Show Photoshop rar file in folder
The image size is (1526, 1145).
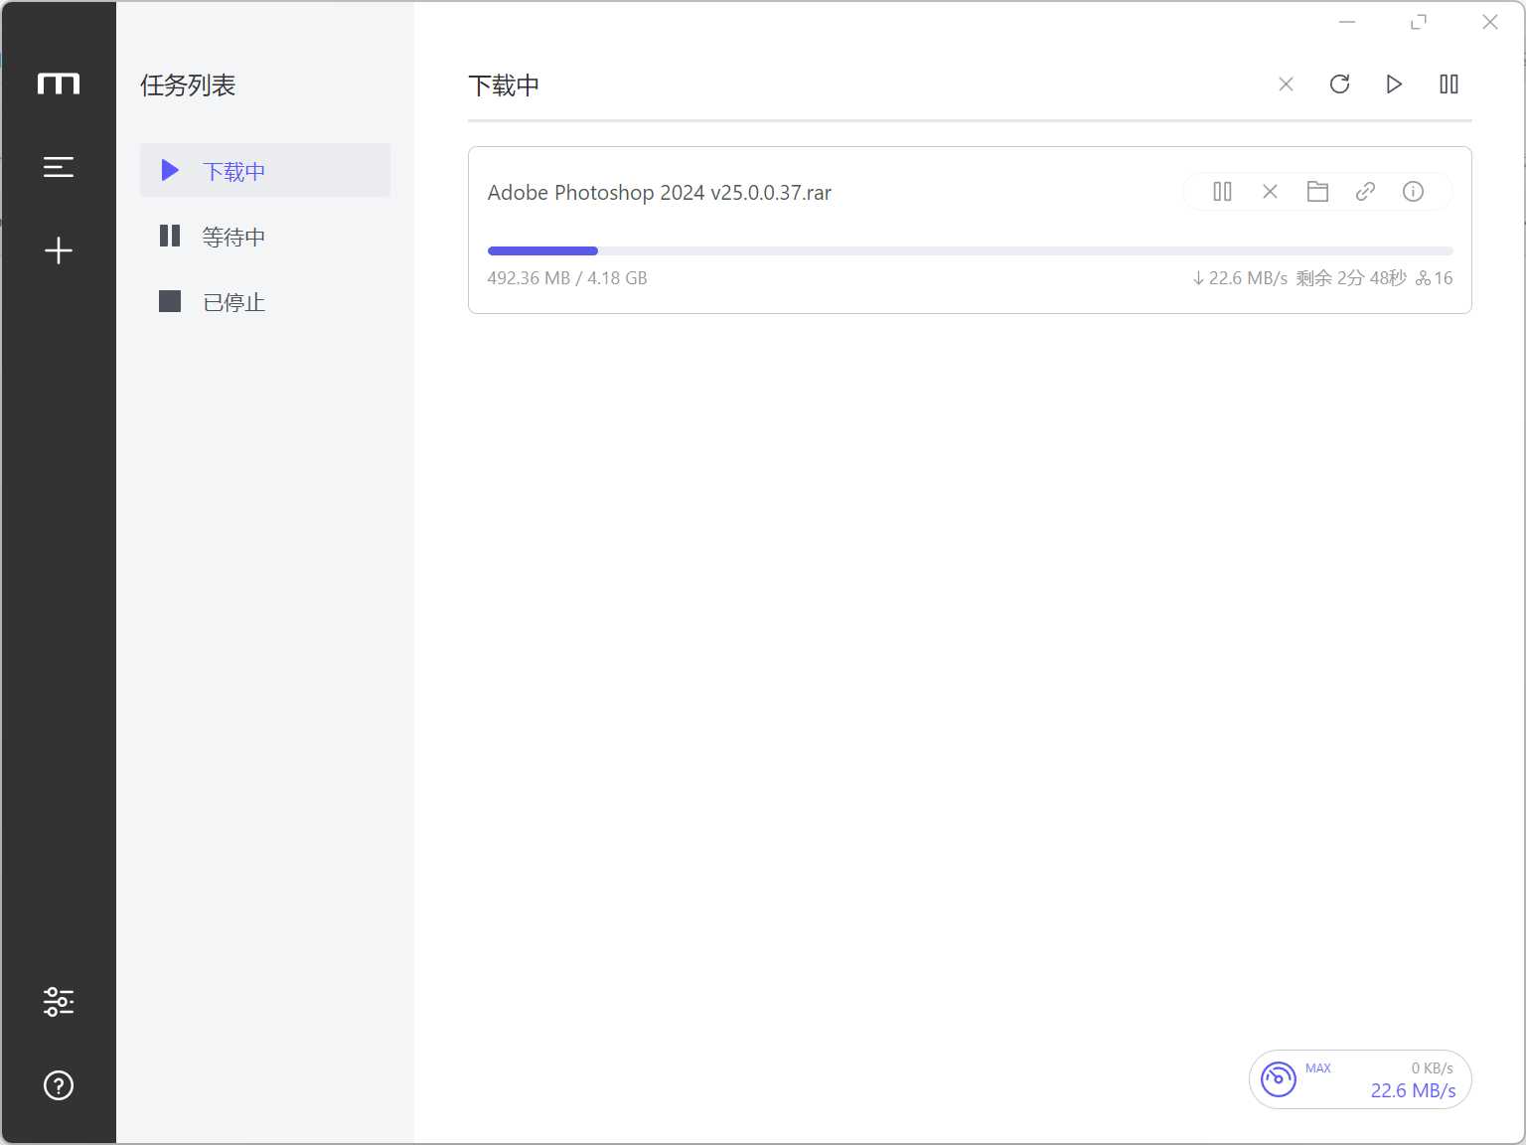point(1317,192)
